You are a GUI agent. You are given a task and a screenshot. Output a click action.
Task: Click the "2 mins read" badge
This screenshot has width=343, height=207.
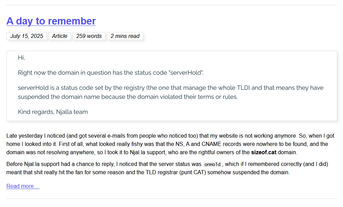coord(125,36)
